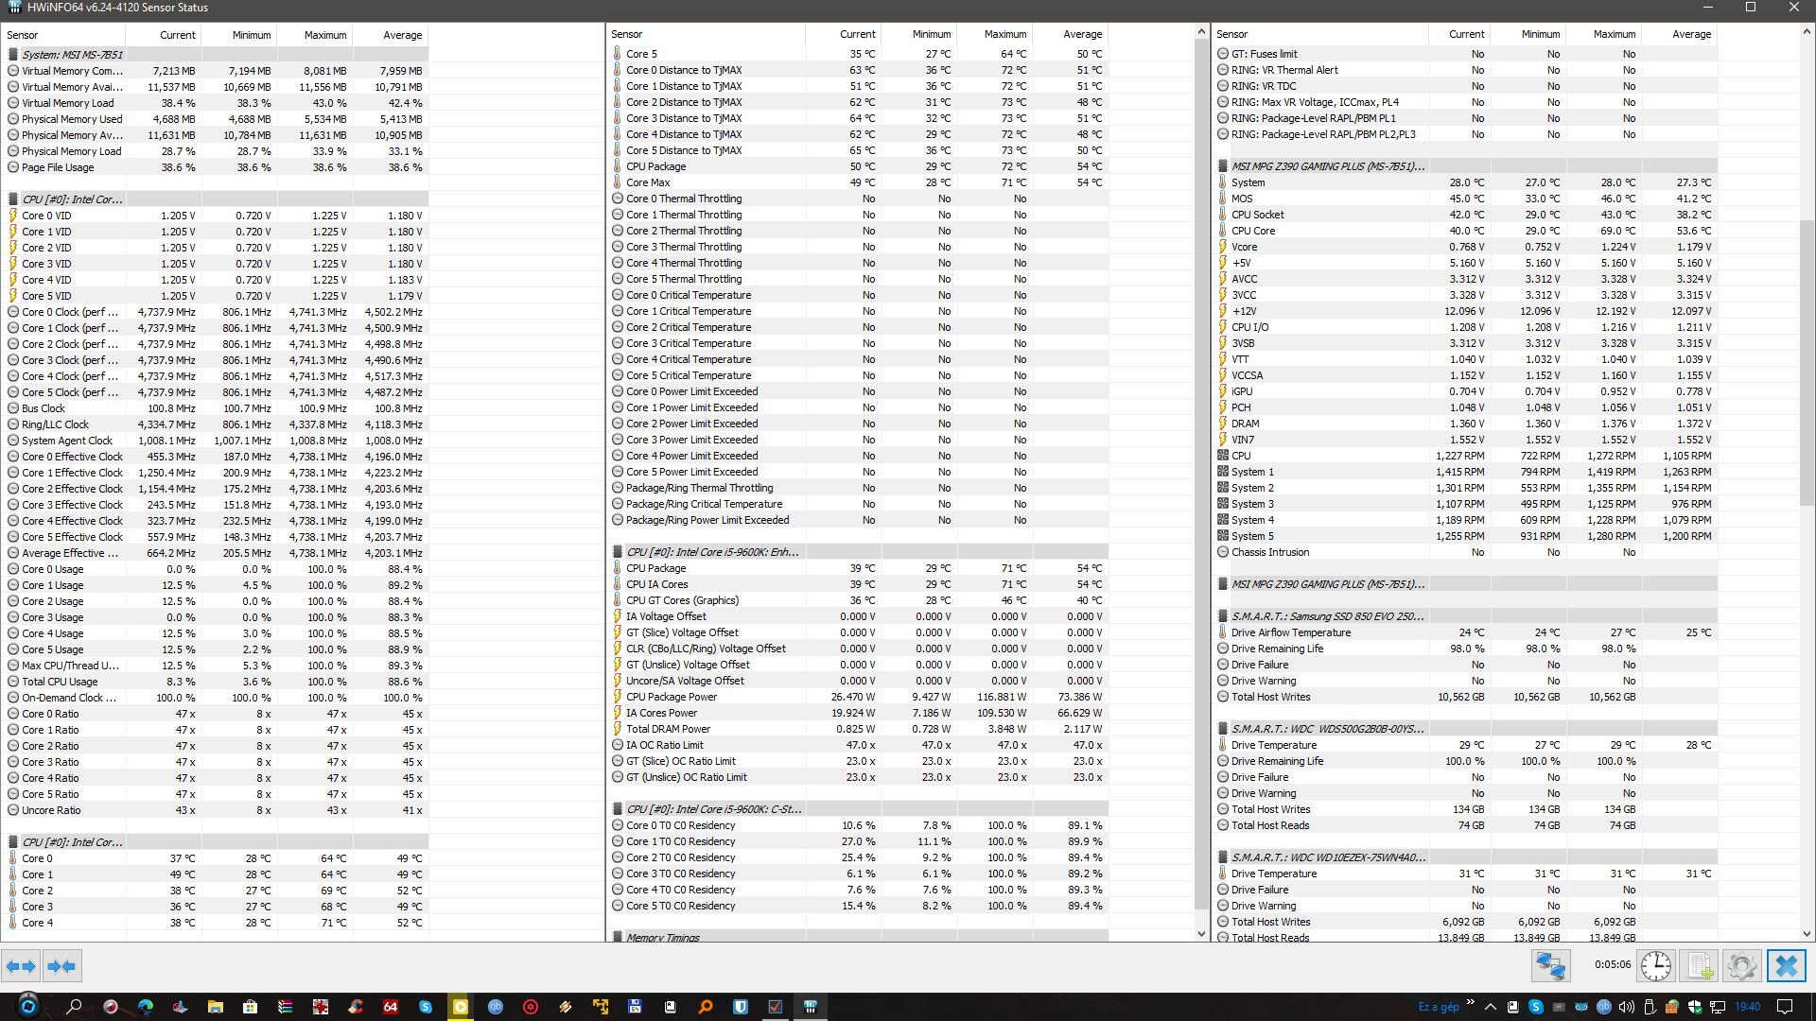Select the 'System 3' fan RPM row

click(x=1466, y=504)
